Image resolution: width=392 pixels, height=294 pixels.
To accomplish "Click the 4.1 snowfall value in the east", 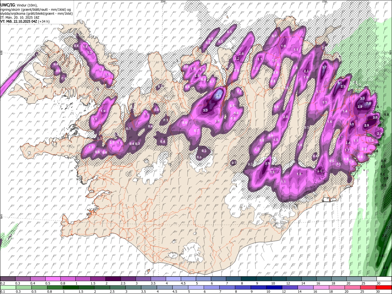I will pyautogui.click(x=339, y=83).
